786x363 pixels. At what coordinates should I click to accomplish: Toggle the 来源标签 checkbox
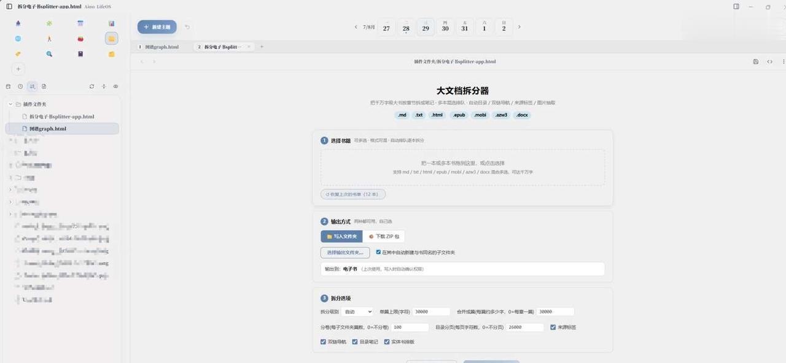pos(553,327)
